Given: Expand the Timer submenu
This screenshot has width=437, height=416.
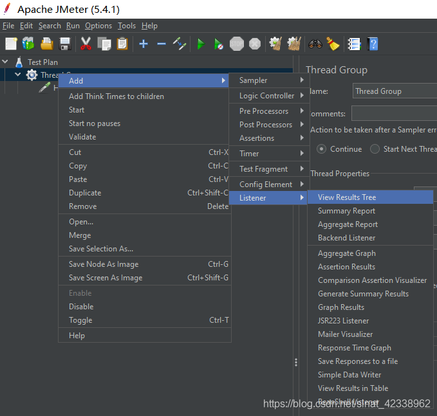Looking at the screenshot, I should point(269,154).
